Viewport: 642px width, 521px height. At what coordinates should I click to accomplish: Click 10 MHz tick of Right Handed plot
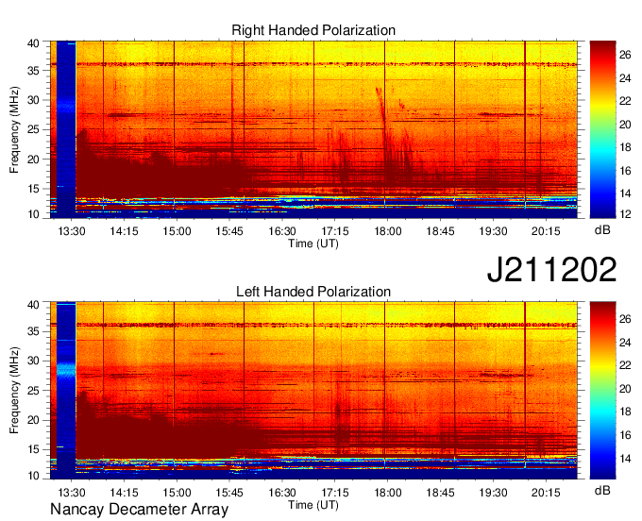(33, 214)
